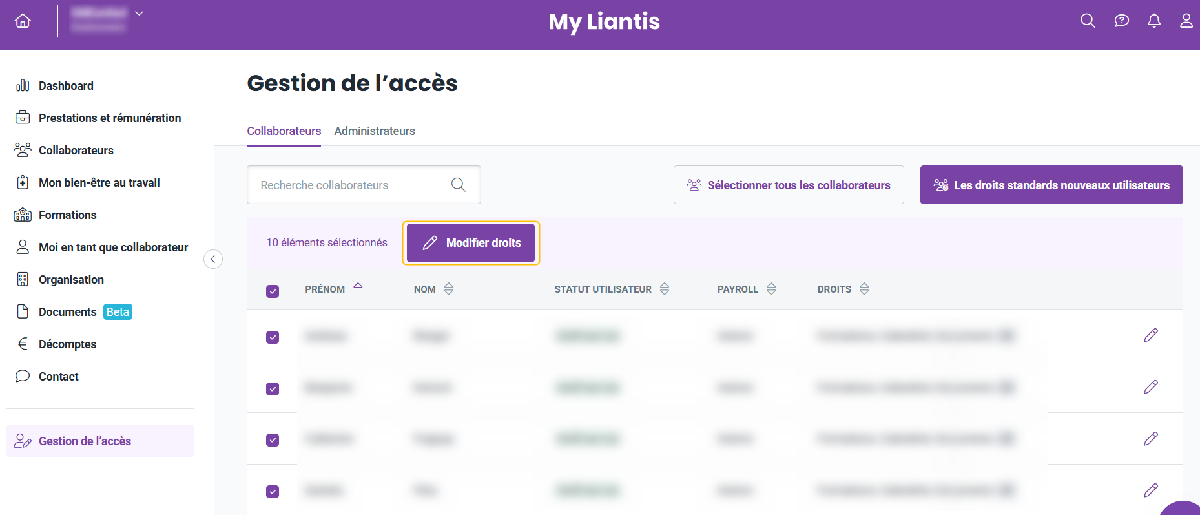
Task: Sort by Payroll column arrows
Action: [x=771, y=289]
